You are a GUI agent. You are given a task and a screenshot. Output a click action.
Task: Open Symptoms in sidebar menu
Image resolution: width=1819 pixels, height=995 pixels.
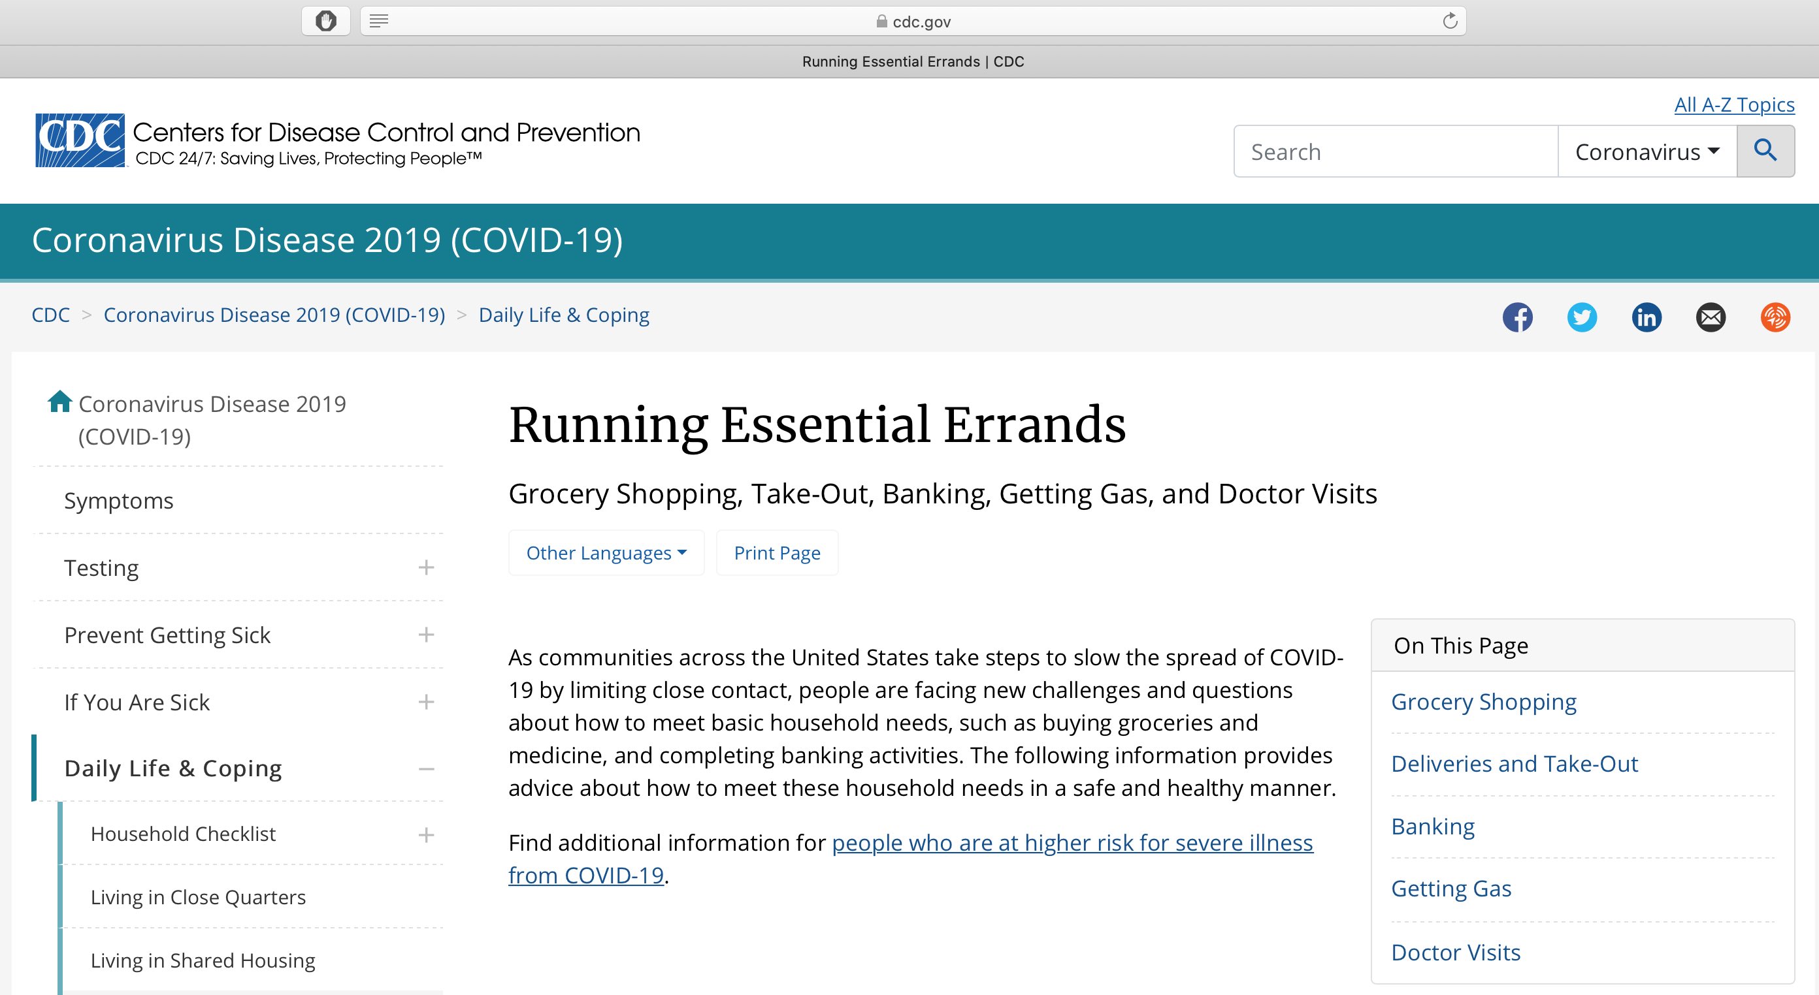pos(119,500)
